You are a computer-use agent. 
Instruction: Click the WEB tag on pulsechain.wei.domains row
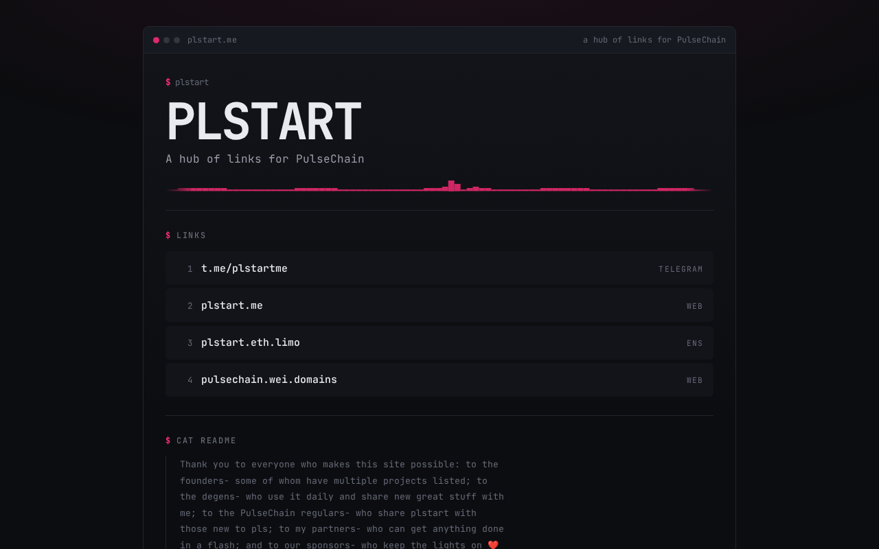[x=695, y=380]
